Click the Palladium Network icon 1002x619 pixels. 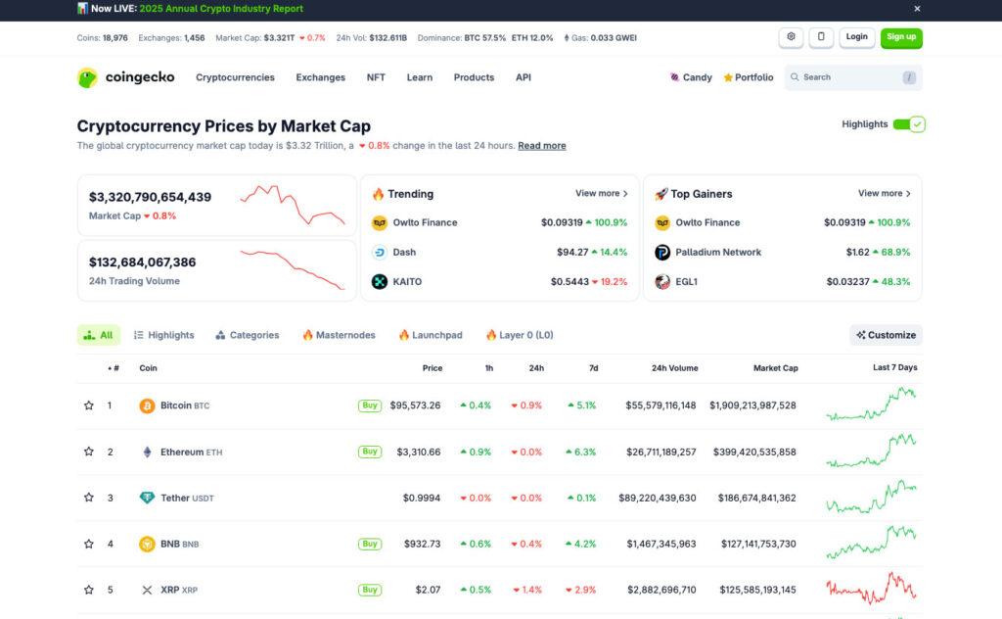(x=662, y=252)
